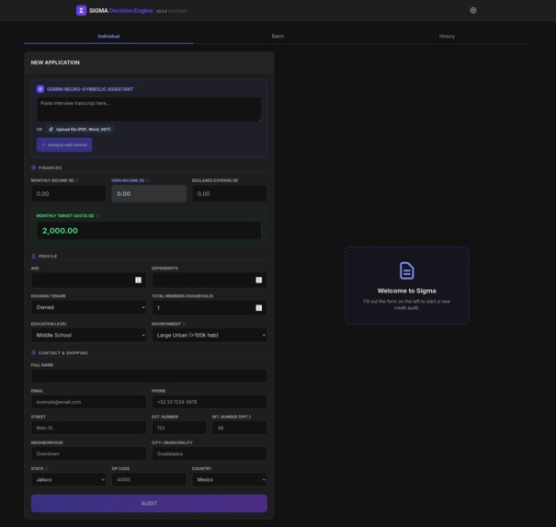
Task: Click the Gemini assistant sparkle icon
Action: pyautogui.click(x=40, y=89)
